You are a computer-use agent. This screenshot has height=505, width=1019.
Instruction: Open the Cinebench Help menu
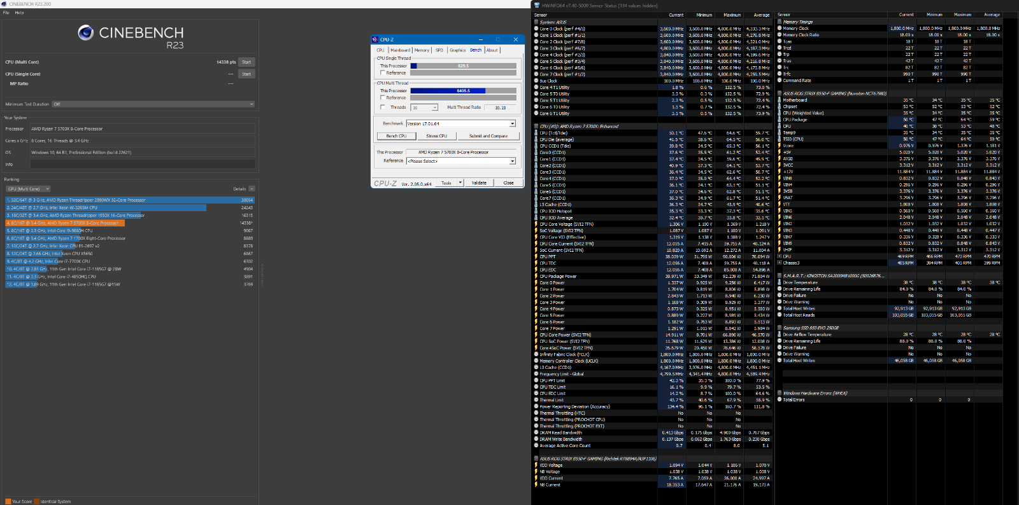(x=19, y=13)
